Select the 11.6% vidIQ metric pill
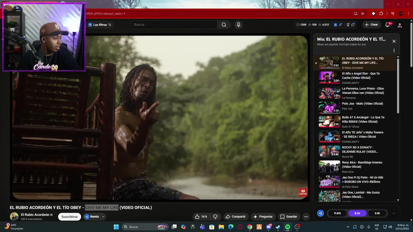 pyautogui.click(x=337, y=213)
